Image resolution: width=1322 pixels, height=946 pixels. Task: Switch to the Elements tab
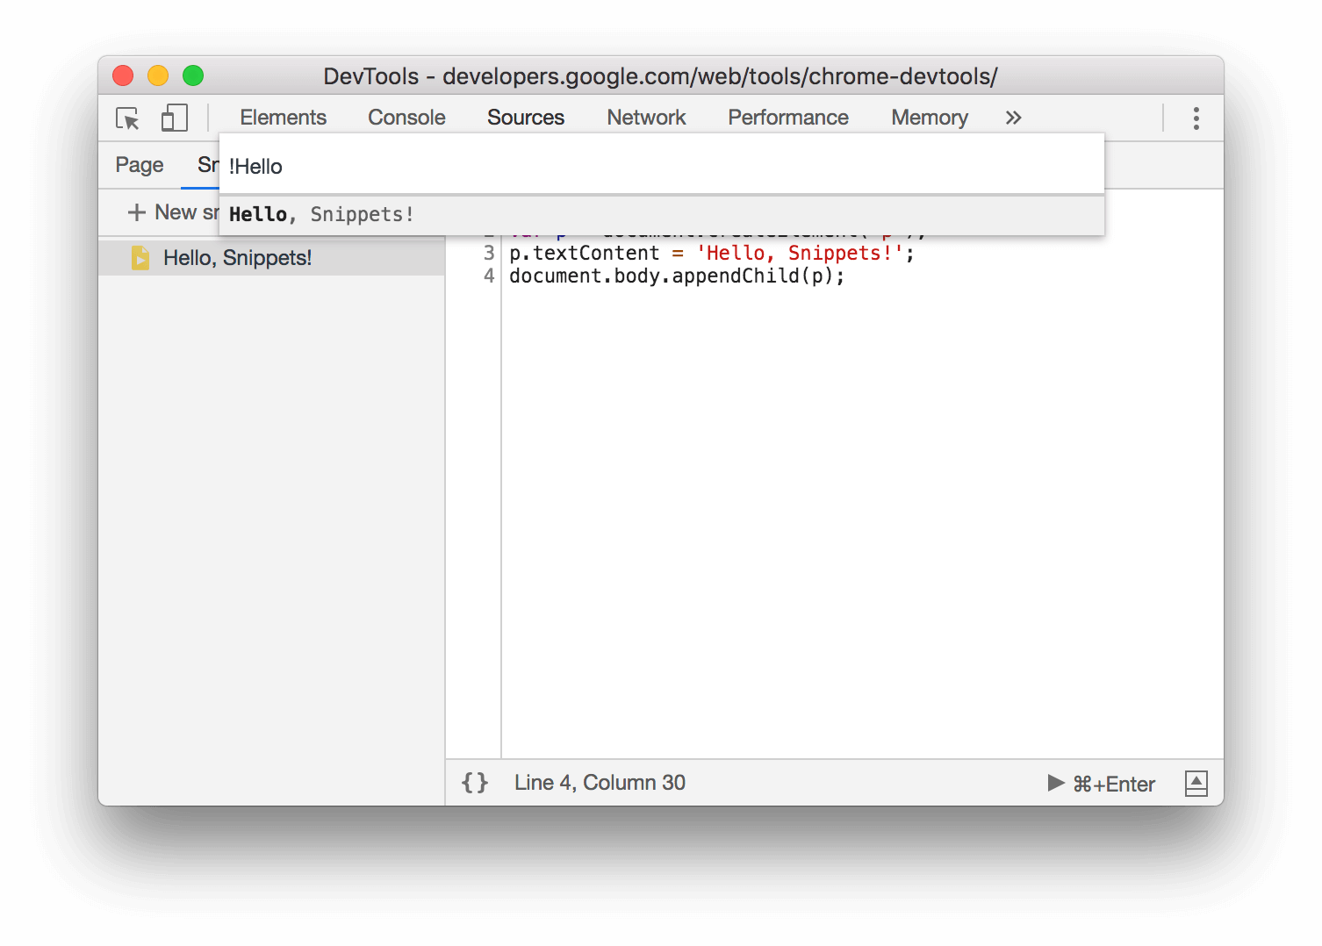coord(283,118)
